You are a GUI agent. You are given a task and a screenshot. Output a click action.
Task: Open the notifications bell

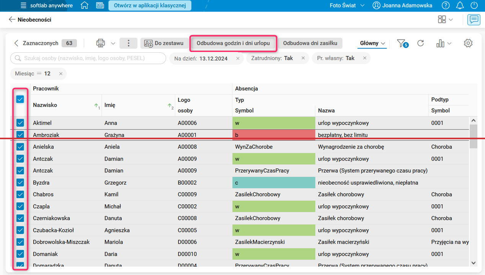click(x=460, y=6)
